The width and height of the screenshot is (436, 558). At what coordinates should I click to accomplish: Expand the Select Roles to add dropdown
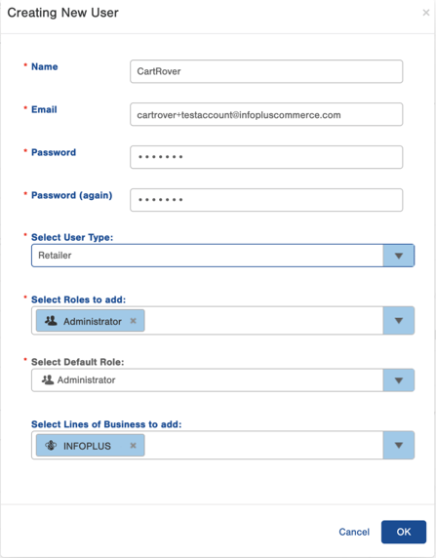(399, 321)
